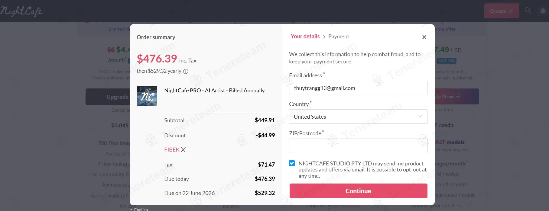Click the SAVE 25% badge
The height and width of the screenshot is (211, 549).
coord(447,61)
